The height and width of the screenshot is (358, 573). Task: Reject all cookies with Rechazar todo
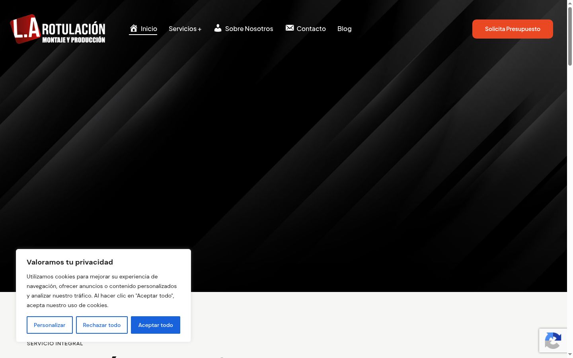(102, 325)
